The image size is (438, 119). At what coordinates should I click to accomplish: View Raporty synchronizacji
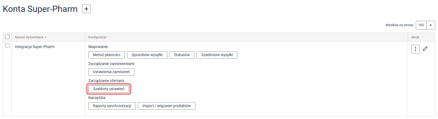112,106
